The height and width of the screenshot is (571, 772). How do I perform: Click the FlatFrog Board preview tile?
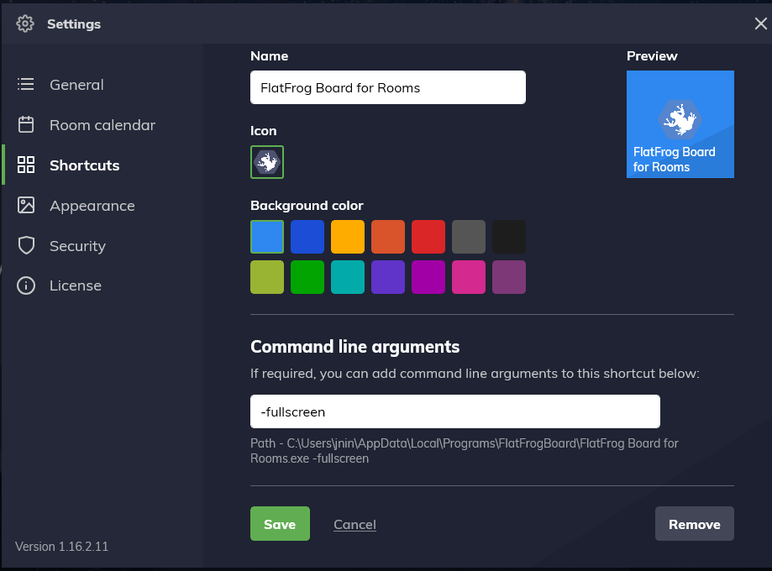point(680,124)
